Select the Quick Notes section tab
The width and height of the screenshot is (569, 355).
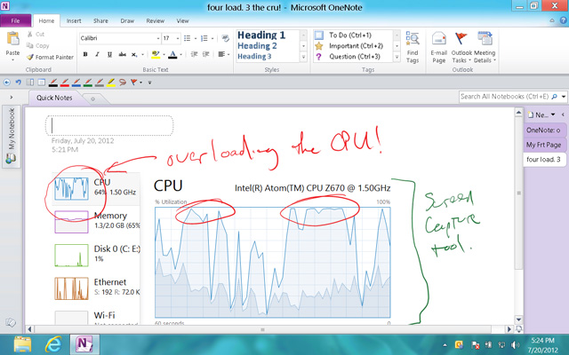tap(54, 98)
